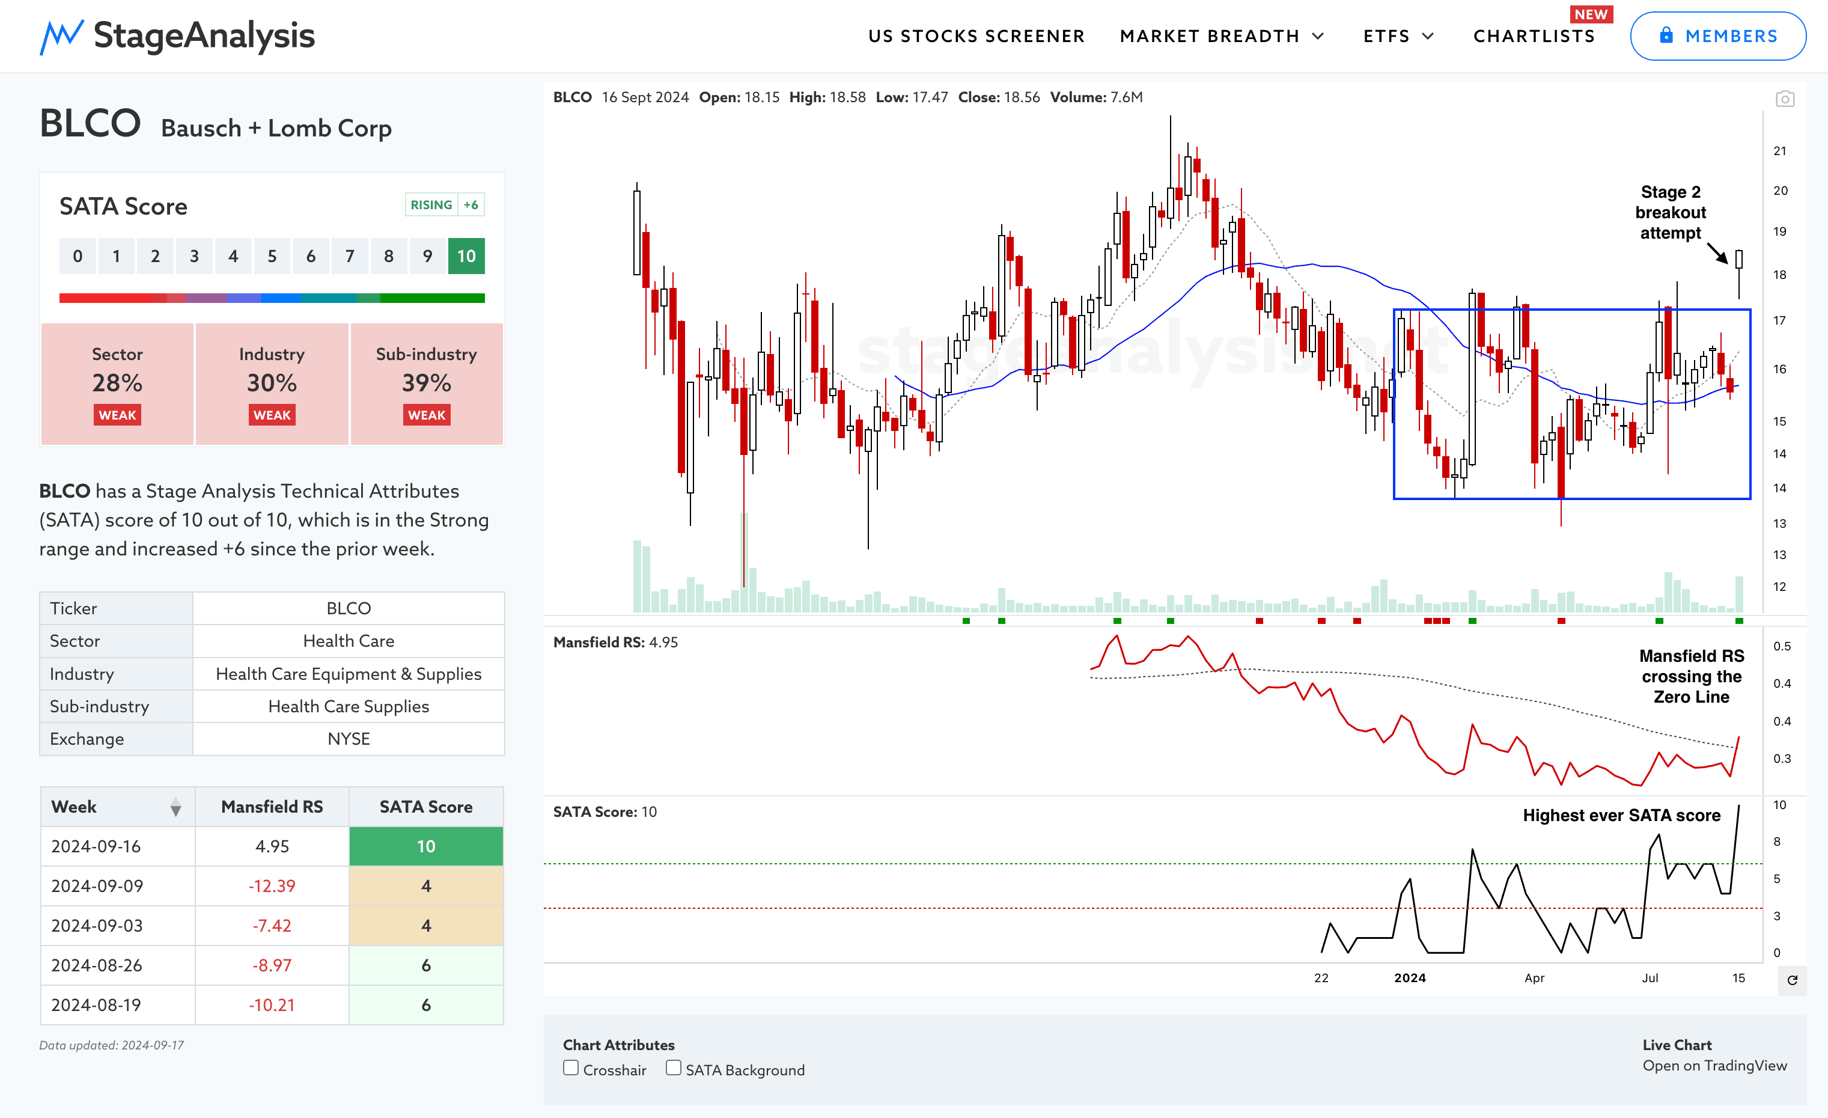Click the Mansfield RS value 4.95 cell
Viewport: 1828px width, 1118px height.
coord(272,846)
